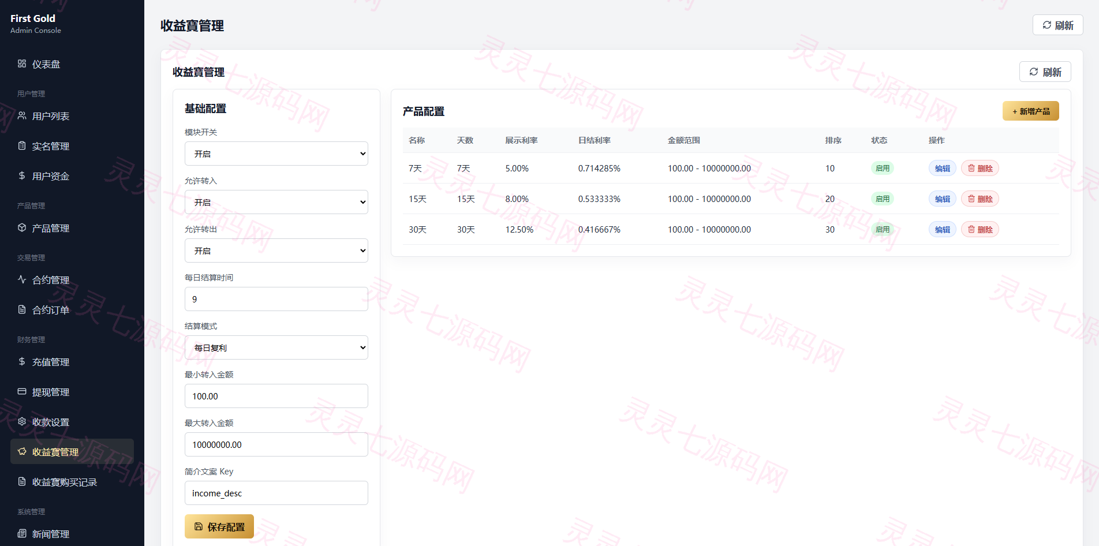The image size is (1099, 546).
Task: Save settings with 保存配置 button
Action: click(x=219, y=526)
